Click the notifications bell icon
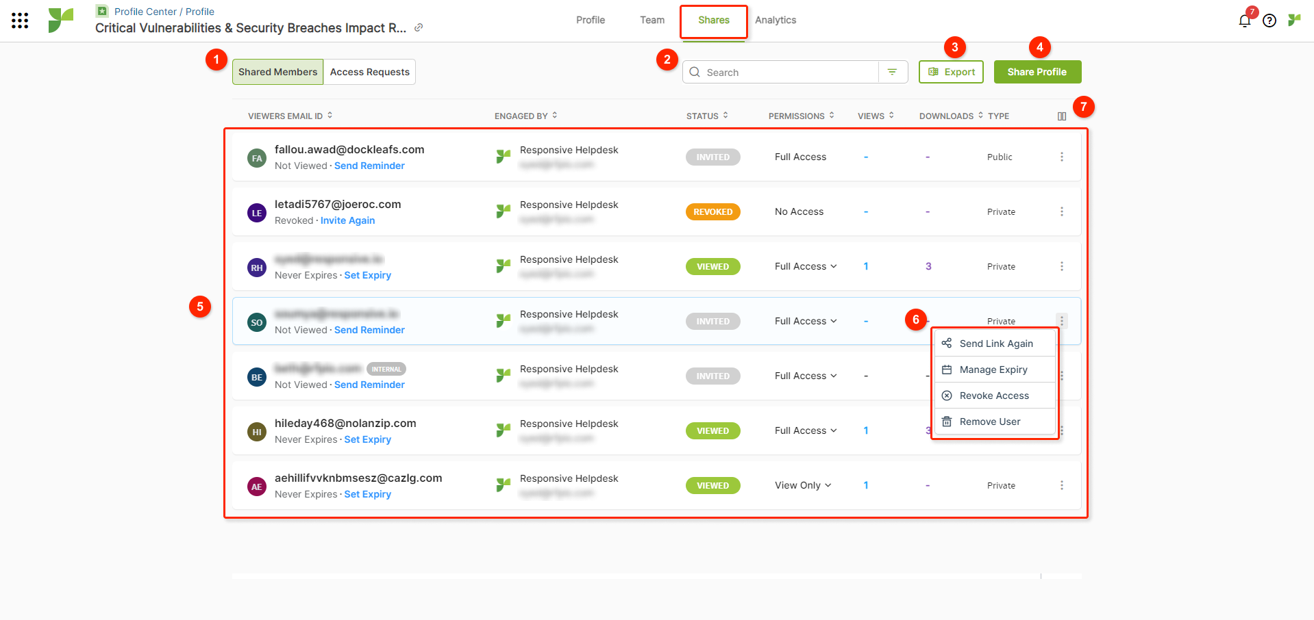Screen dimensions: 1314x620 click(x=1244, y=21)
